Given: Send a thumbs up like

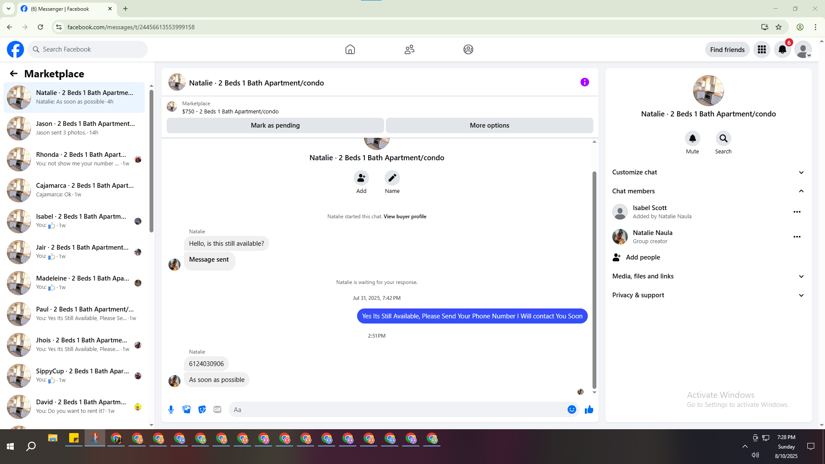Looking at the screenshot, I should pos(589,409).
